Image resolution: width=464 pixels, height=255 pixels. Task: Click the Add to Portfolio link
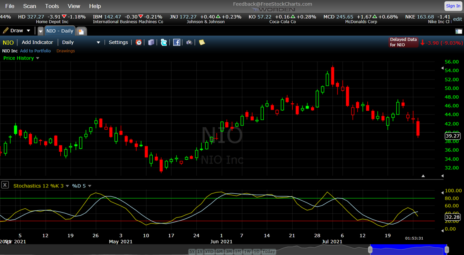tap(36, 51)
